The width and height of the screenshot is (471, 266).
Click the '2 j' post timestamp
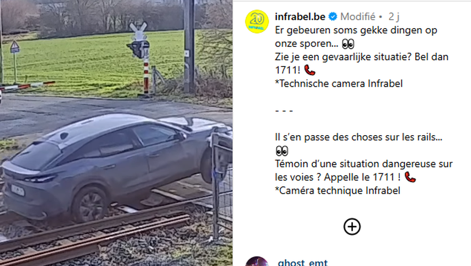click(394, 17)
